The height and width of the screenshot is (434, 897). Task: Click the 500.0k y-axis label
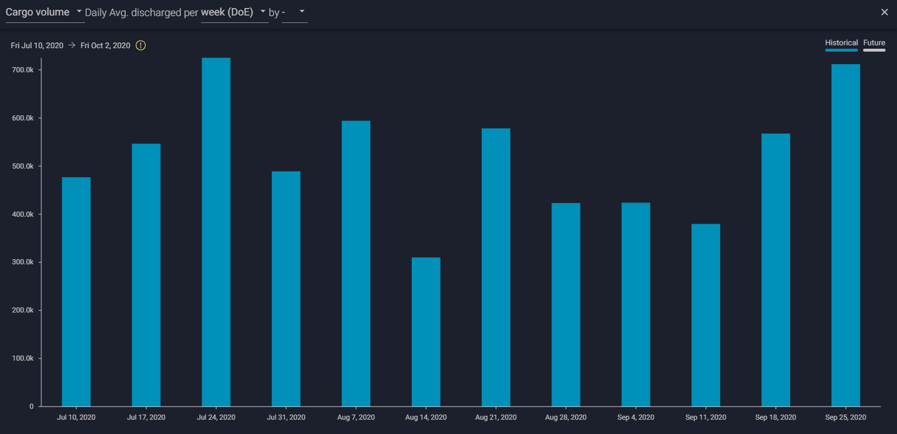pyautogui.click(x=23, y=166)
